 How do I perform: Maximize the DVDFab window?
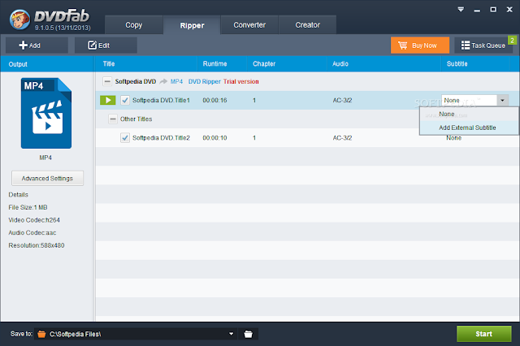[493, 9]
